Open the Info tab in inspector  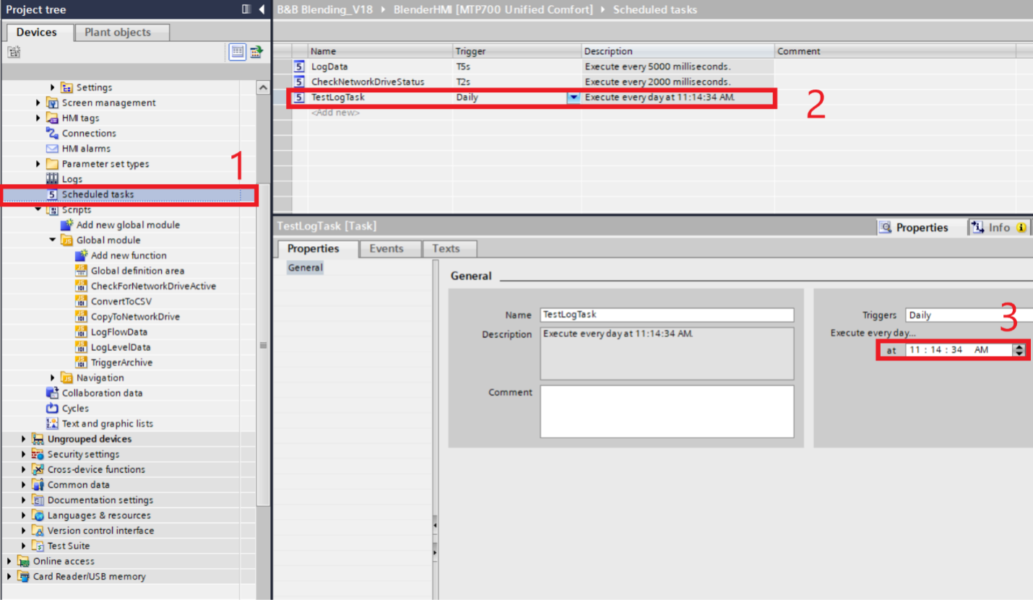pos(1000,227)
